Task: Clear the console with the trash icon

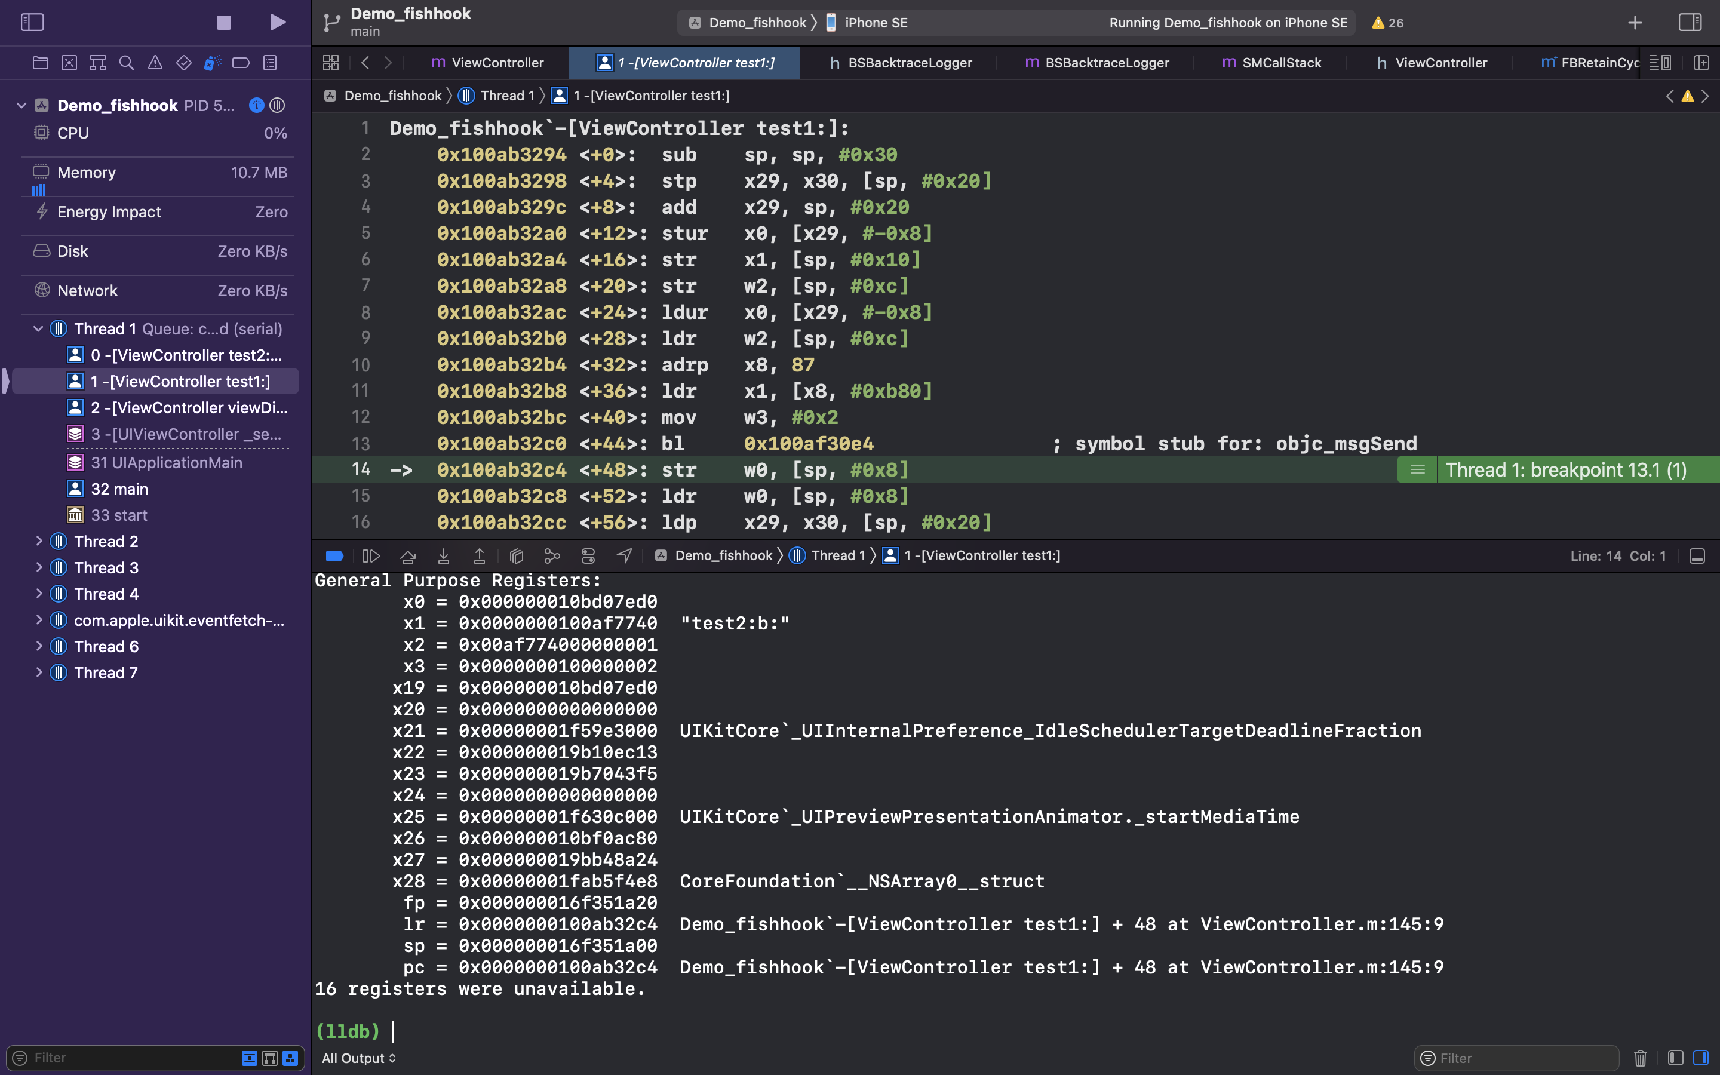Action: point(1641,1058)
